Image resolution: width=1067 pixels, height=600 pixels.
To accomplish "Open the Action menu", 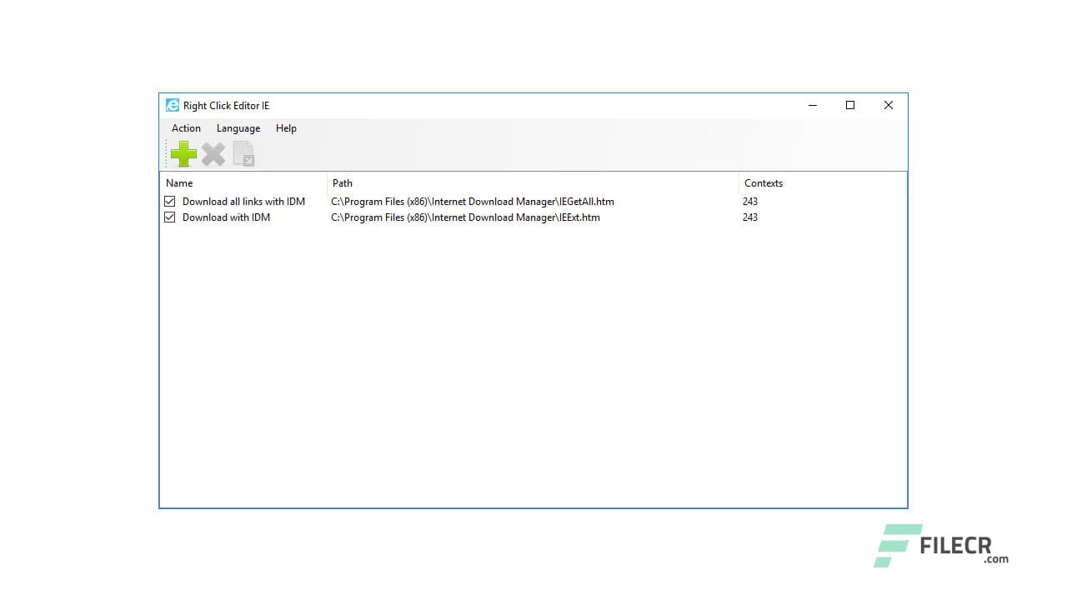I will [185, 128].
